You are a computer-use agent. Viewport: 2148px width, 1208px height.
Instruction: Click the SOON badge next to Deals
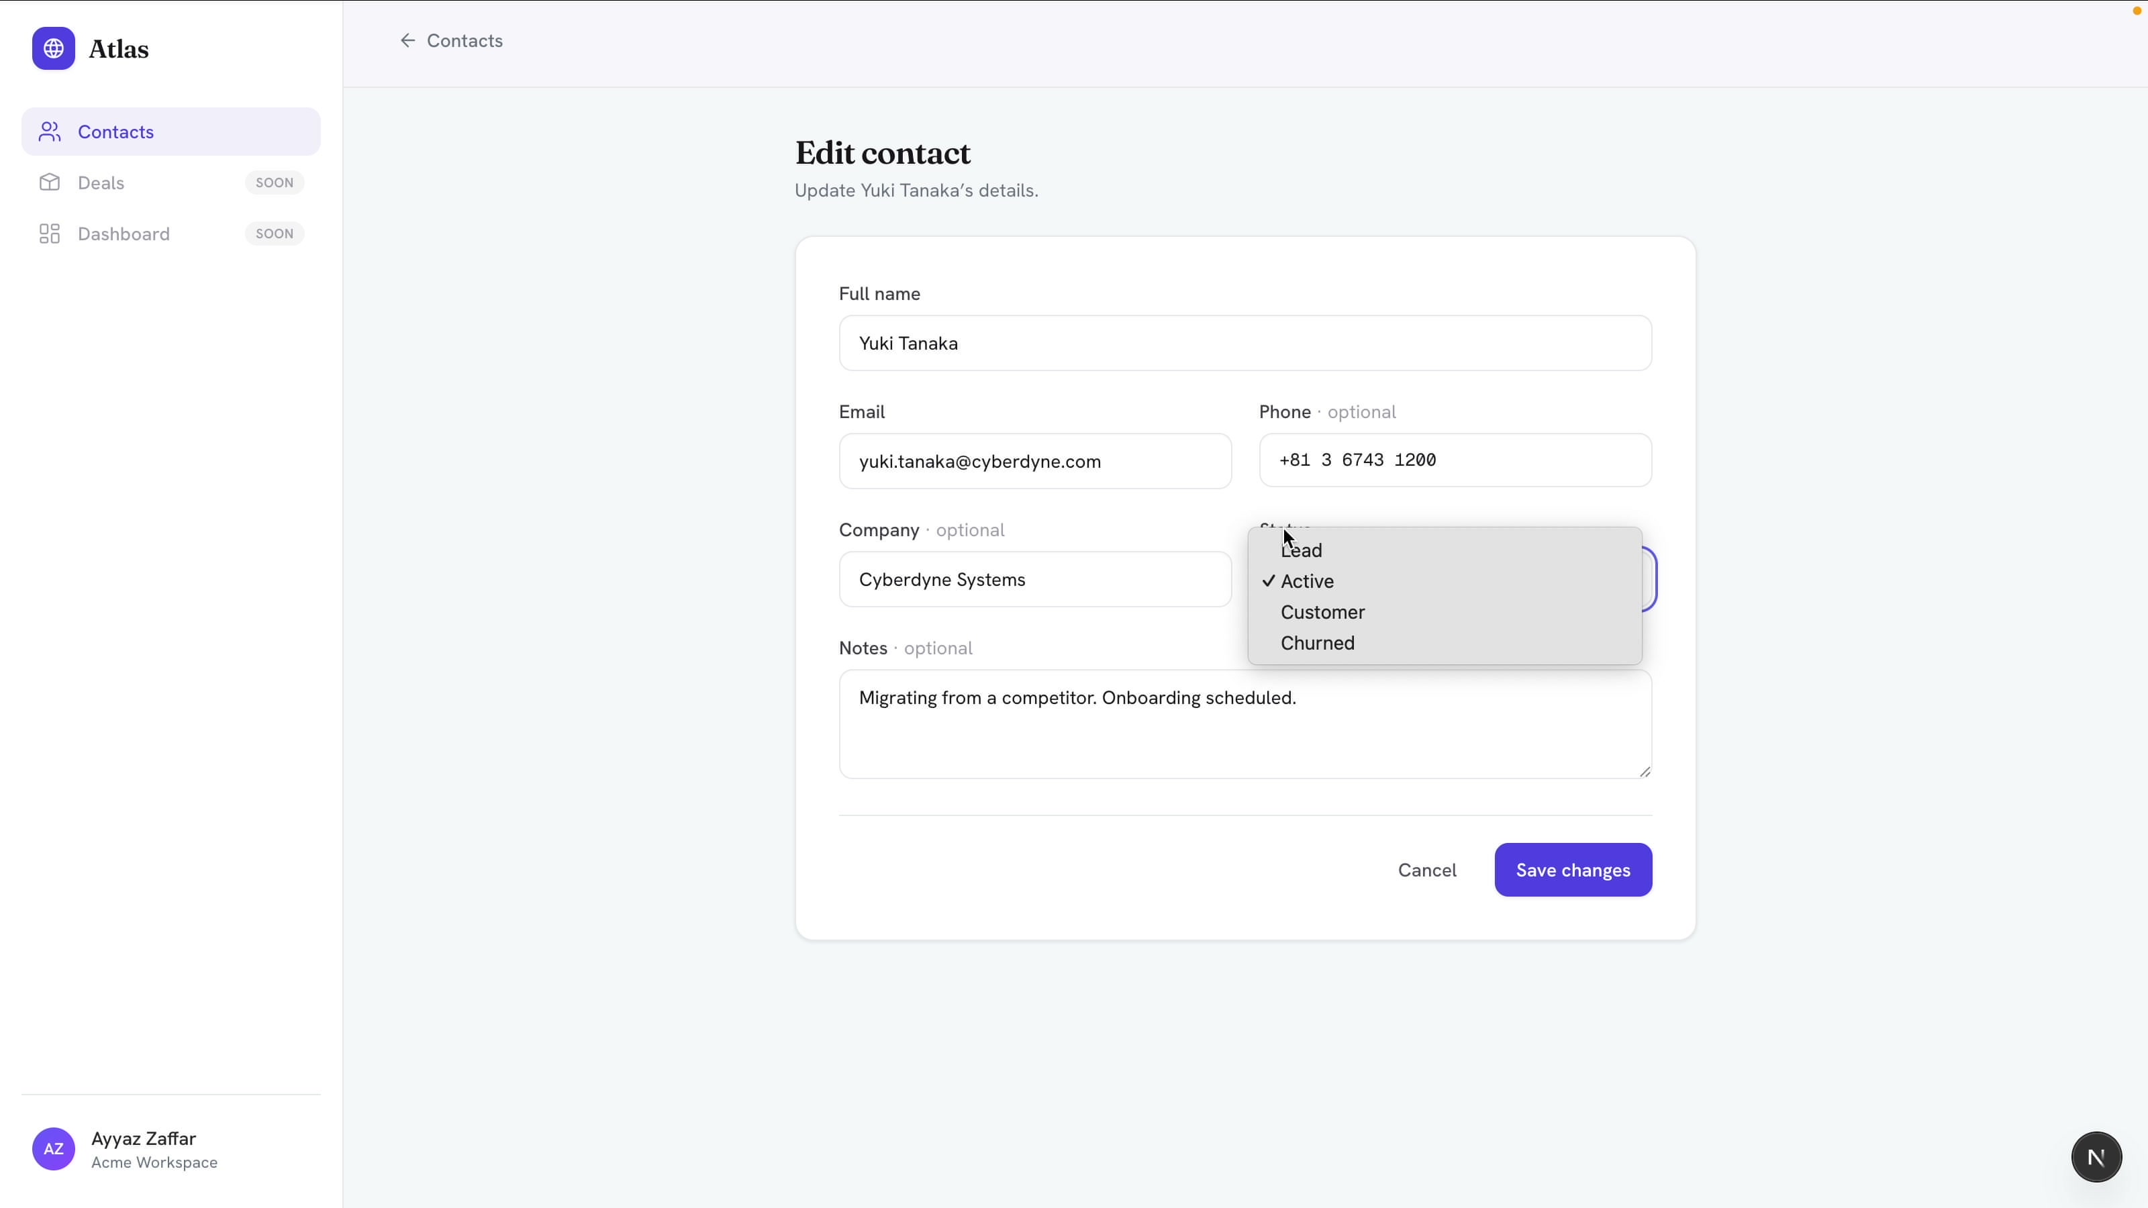point(275,183)
